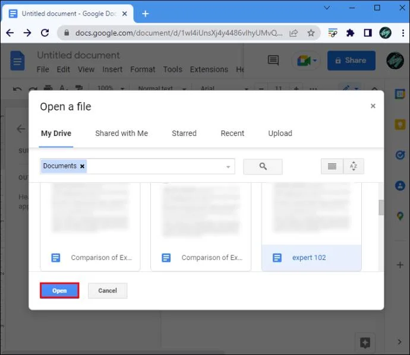
Task: Open the Insert menu
Action: 112,69
